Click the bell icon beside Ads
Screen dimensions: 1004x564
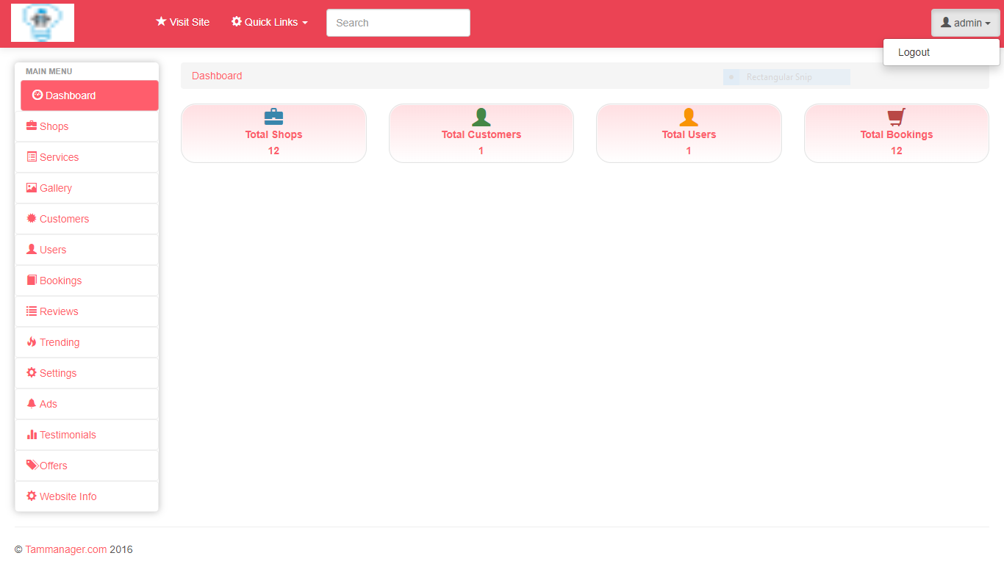32,404
